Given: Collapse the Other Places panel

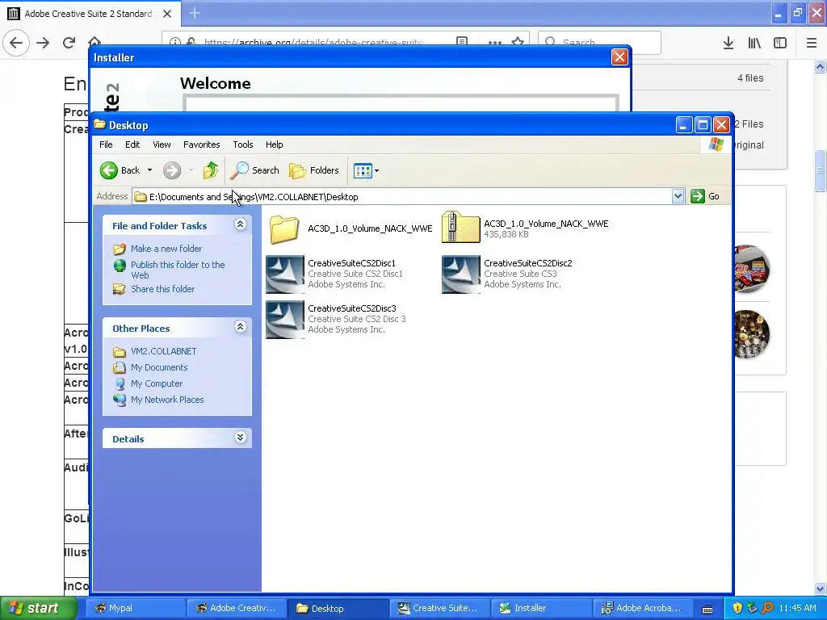Looking at the screenshot, I should click(x=240, y=327).
